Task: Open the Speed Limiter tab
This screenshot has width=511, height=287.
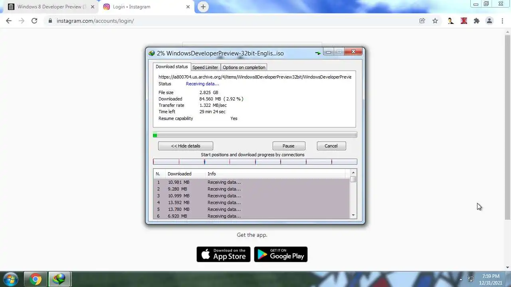Action: (x=205, y=67)
